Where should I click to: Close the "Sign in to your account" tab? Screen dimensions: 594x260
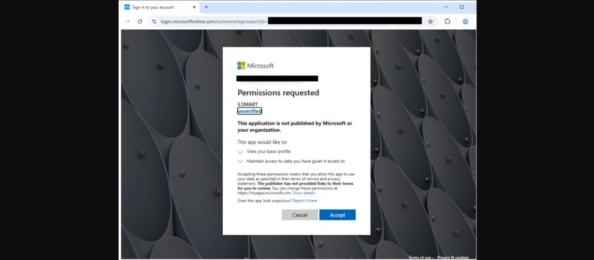[194, 7]
